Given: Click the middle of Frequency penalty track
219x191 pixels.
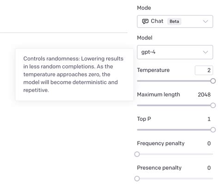Looking at the screenshot, I should [175, 154].
